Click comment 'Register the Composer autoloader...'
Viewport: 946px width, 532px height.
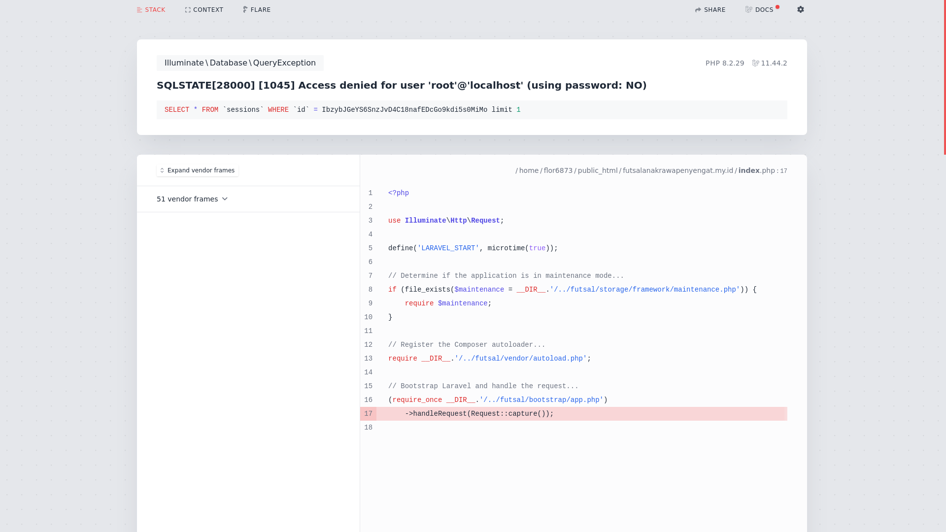(467, 345)
